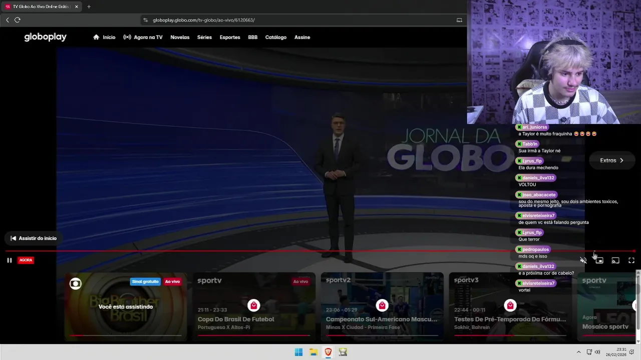The height and width of the screenshot is (360, 641).
Task: Select the Big Brother Brasil channel card
Action: coord(125,306)
